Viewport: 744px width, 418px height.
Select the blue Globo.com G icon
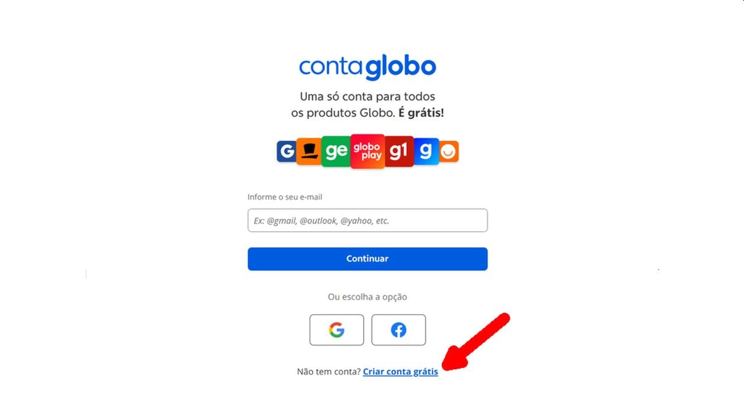(287, 152)
